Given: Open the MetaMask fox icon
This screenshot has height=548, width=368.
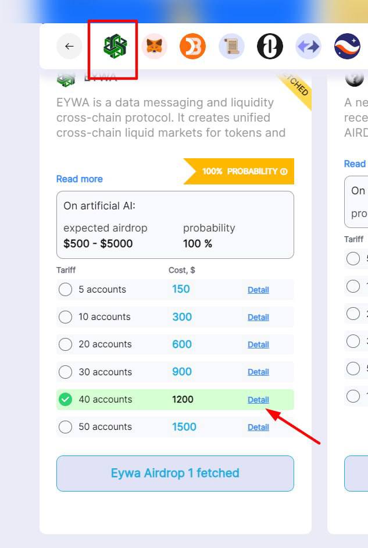Looking at the screenshot, I should pos(154,46).
